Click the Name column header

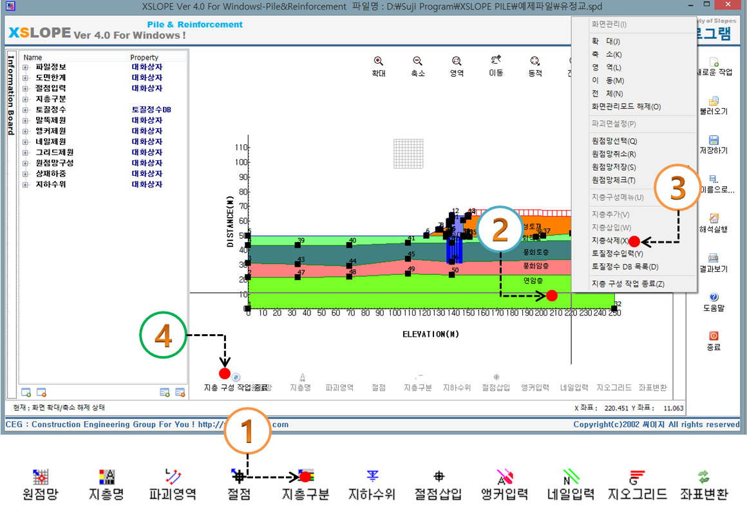33,57
